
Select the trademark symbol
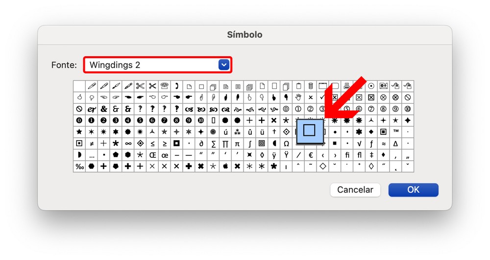click(x=395, y=132)
